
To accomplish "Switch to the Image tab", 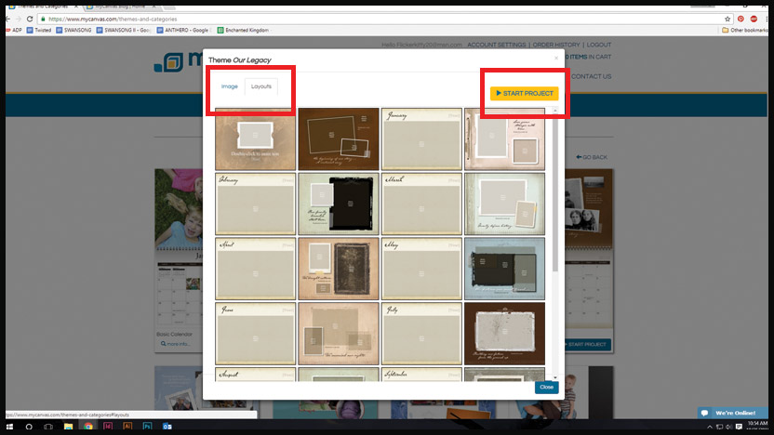I will pos(229,86).
